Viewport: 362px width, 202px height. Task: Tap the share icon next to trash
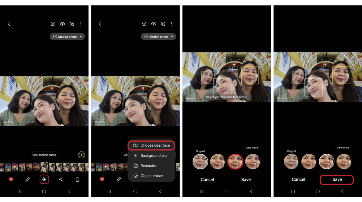pyautogui.click(x=61, y=179)
